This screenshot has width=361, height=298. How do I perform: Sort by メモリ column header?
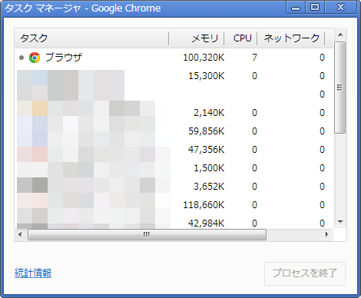pyautogui.click(x=197, y=38)
